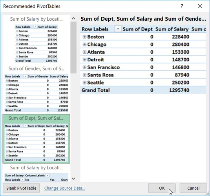The height and width of the screenshot is (196, 210).
Task: Click the Blank PivotTable button
Action: tap(22, 188)
